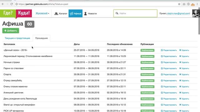Click the «Дачный сезон – 2016» title
The width and height of the screenshot is (200, 112).
point(15,50)
